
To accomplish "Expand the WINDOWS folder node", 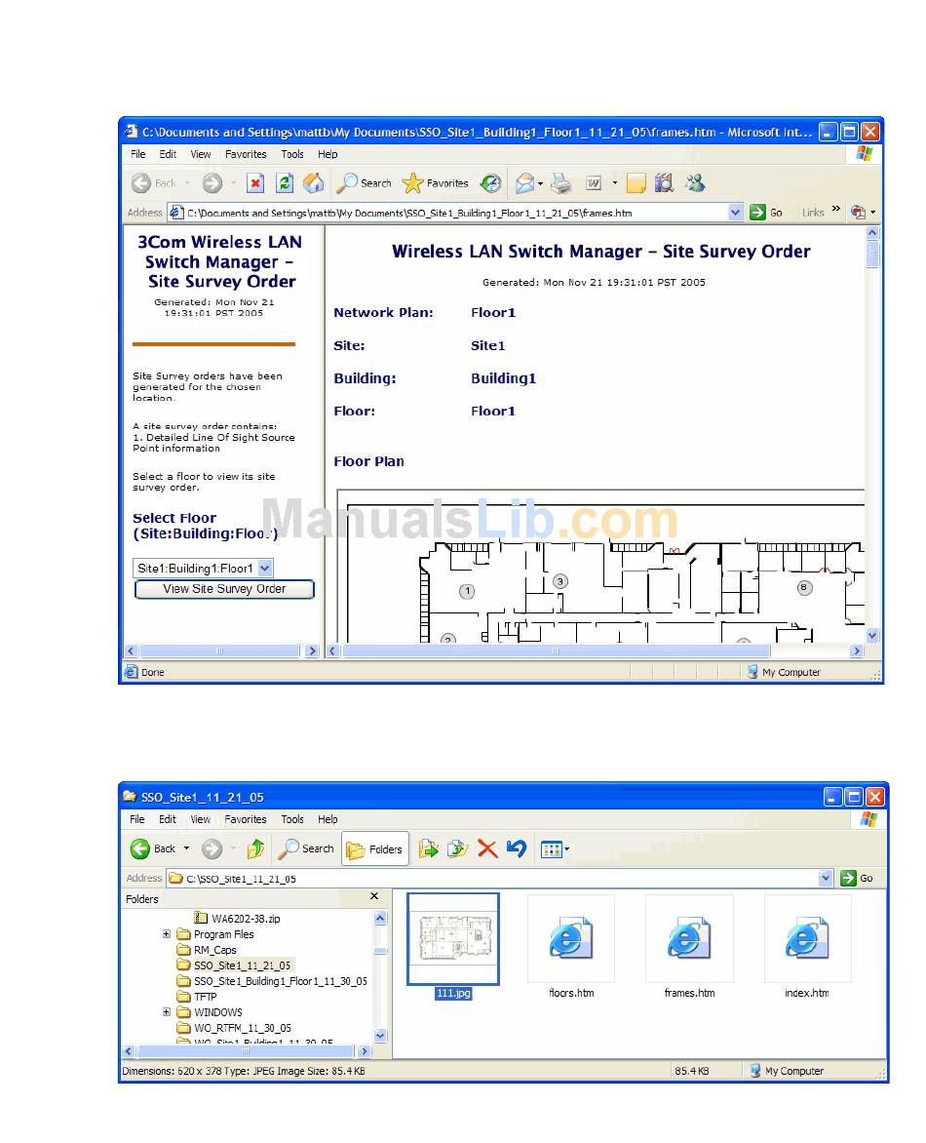I will point(166,1012).
